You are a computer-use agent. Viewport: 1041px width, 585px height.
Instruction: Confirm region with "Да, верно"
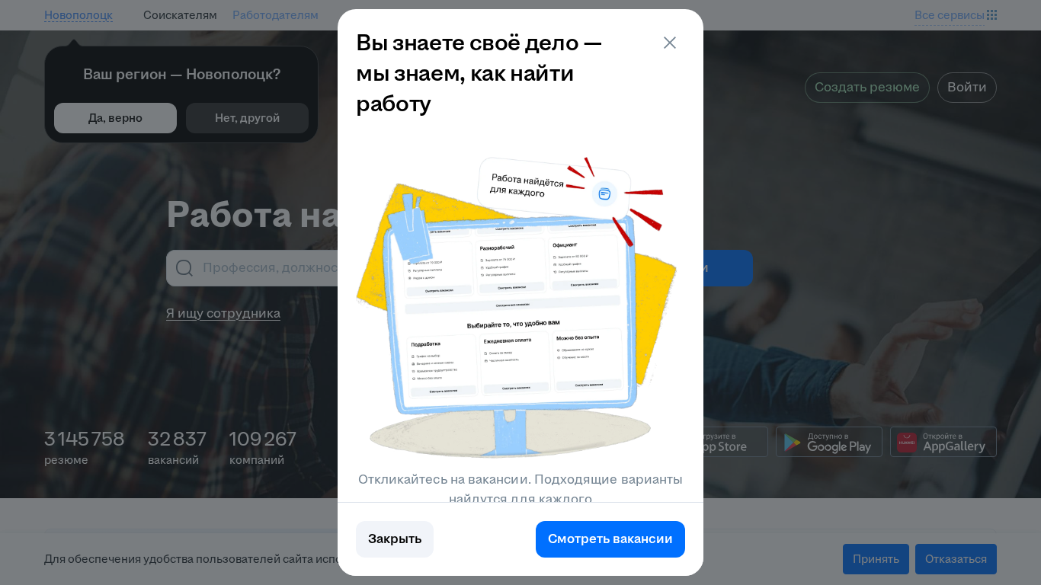(x=115, y=118)
